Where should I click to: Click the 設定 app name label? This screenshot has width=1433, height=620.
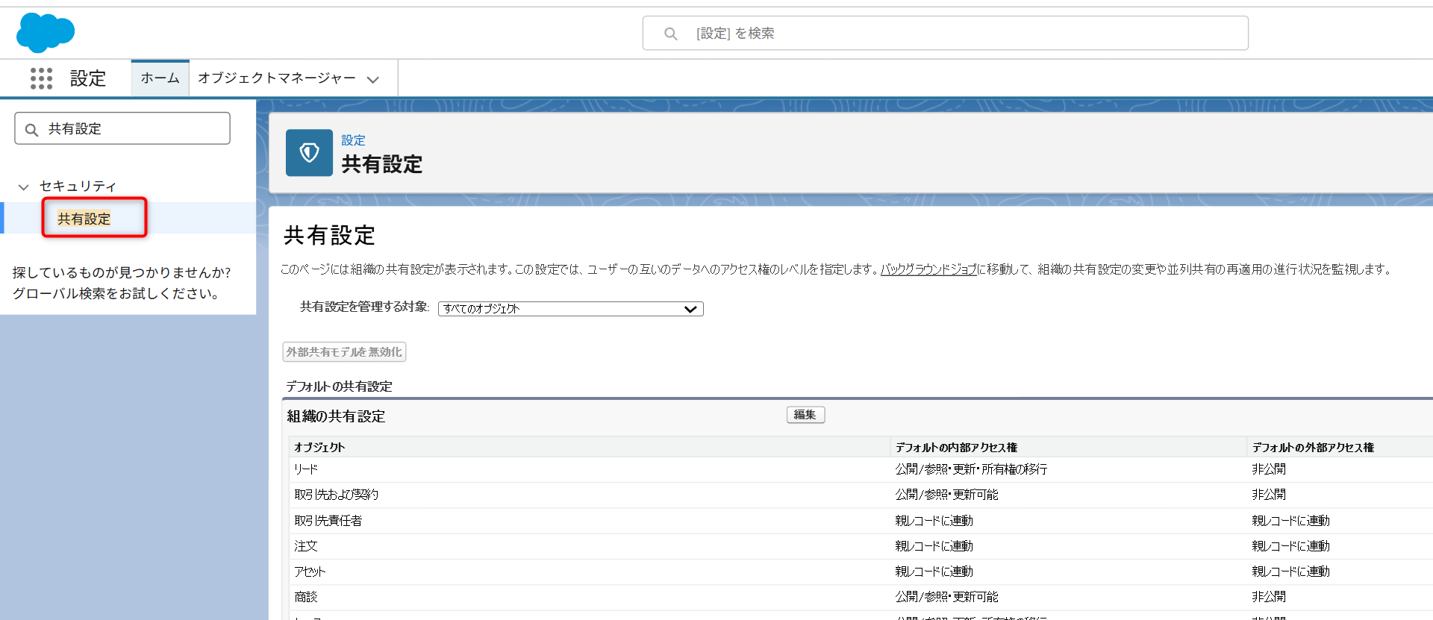(x=88, y=78)
